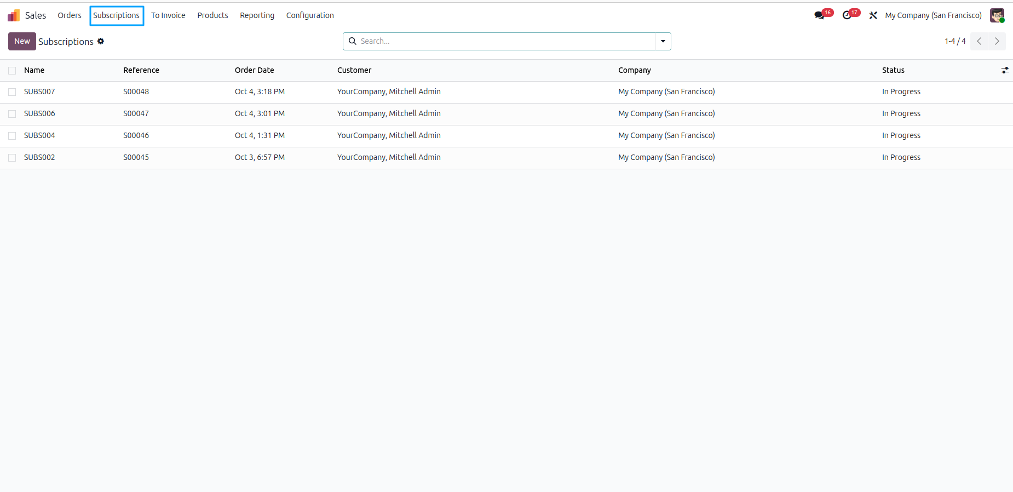Click the customer cell in SUBS002 row
The width and height of the screenshot is (1013, 492).
[389, 157]
